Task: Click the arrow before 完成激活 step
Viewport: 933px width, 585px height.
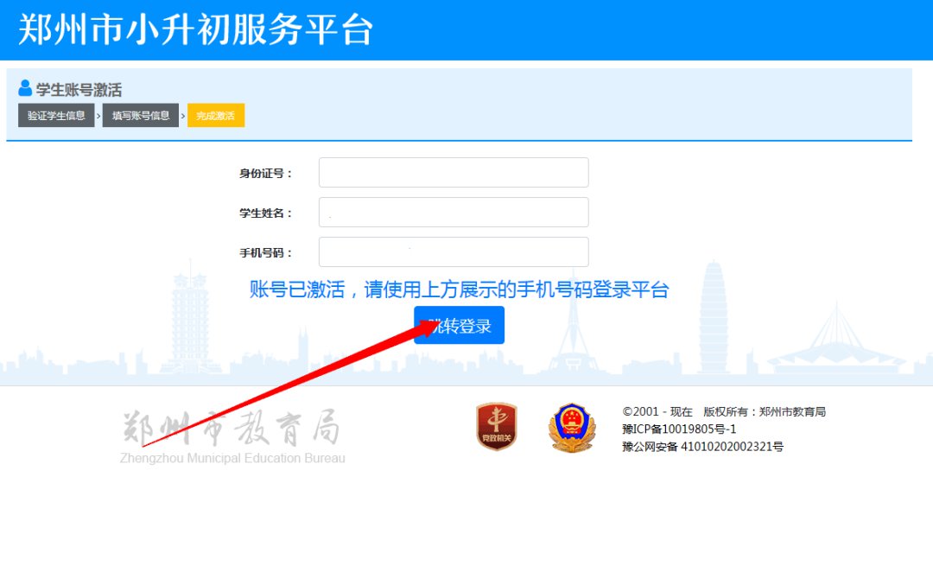Action: click(183, 116)
